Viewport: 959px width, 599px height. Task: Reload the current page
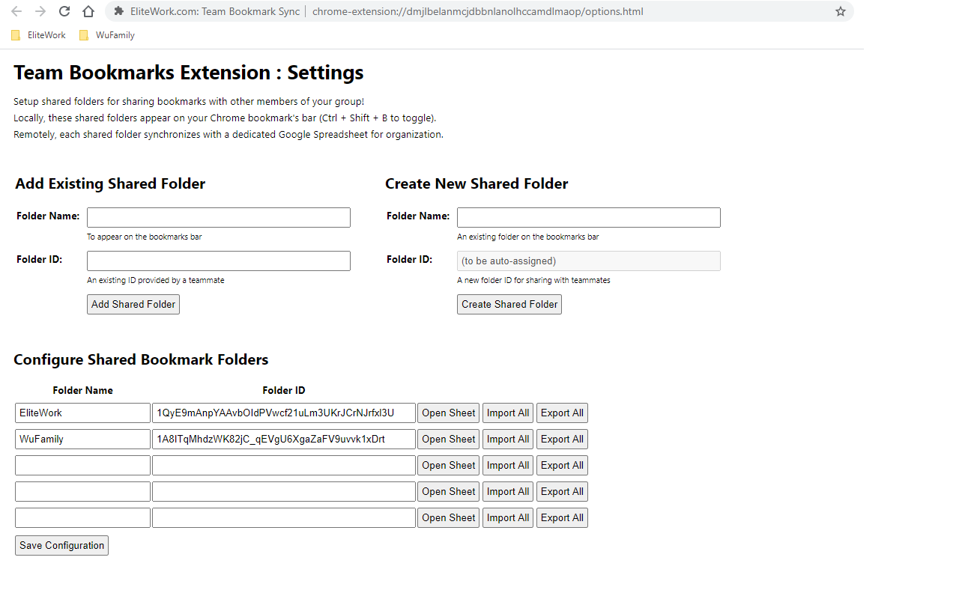pyautogui.click(x=64, y=11)
